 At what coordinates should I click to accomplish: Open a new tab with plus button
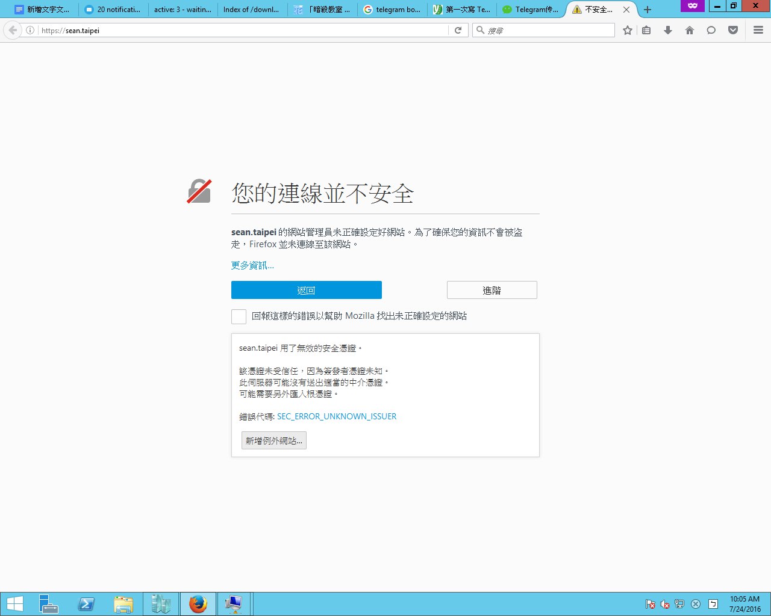coord(648,10)
